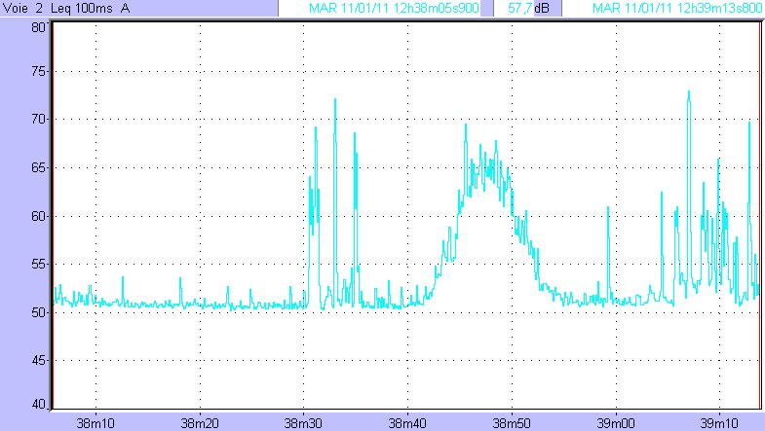Click the 38m20 time axis label
This screenshot has width=765, height=431.
point(200,423)
